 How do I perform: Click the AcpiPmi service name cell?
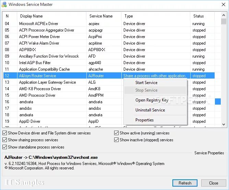tap(104, 37)
